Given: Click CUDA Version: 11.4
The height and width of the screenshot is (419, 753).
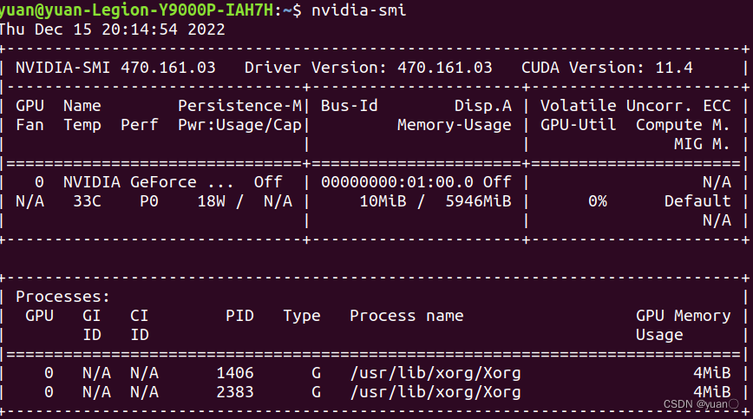Looking at the screenshot, I should pyautogui.click(x=607, y=68).
